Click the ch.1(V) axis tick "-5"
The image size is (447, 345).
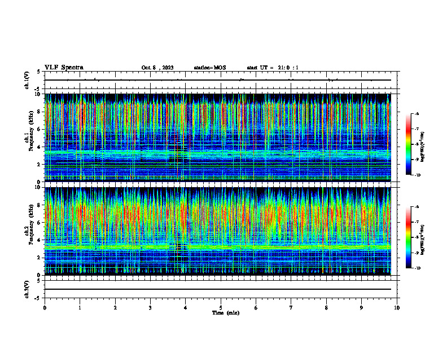coord(38,89)
